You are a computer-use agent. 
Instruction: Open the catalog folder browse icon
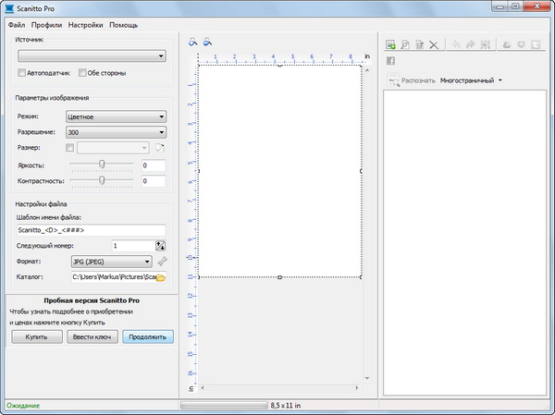[160, 276]
